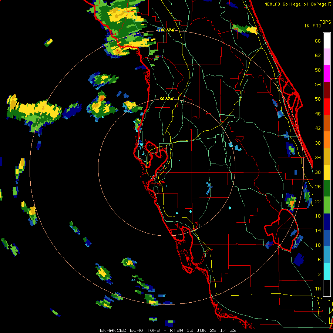The width and height of the screenshot is (333, 333).
Task: Click the legend value 6
Action: pos(319,259)
